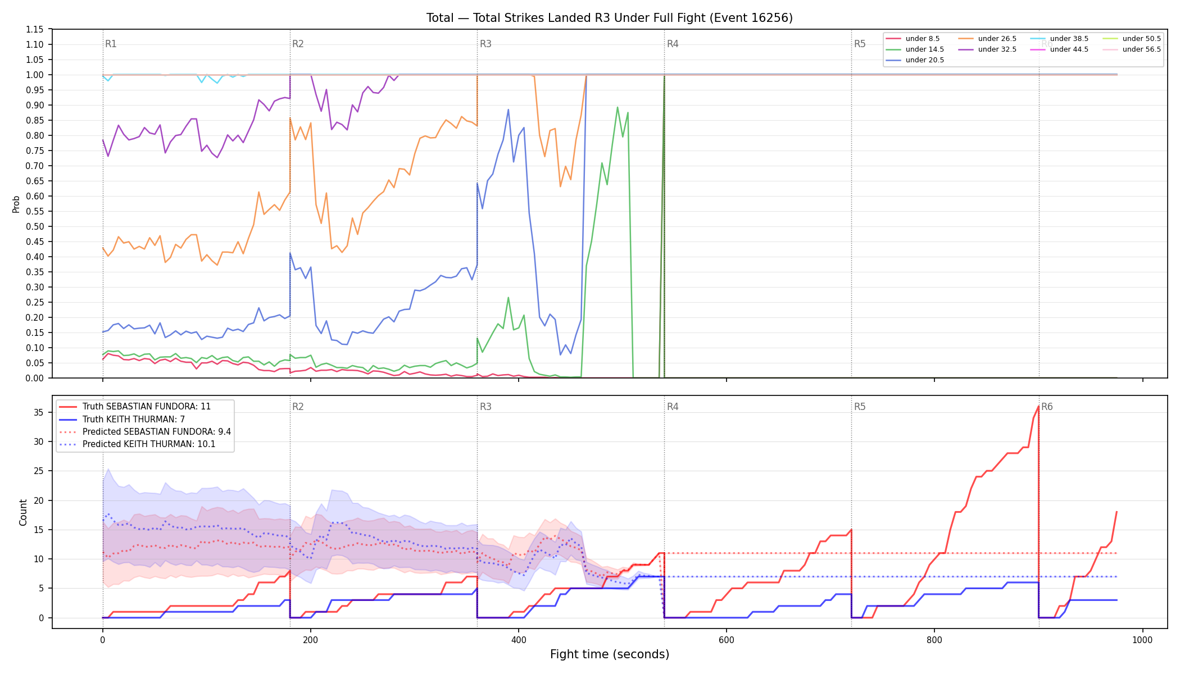Click count axis tick label '35'
The width and height of the screenshot is (1180, 674).
coord(39,412)
